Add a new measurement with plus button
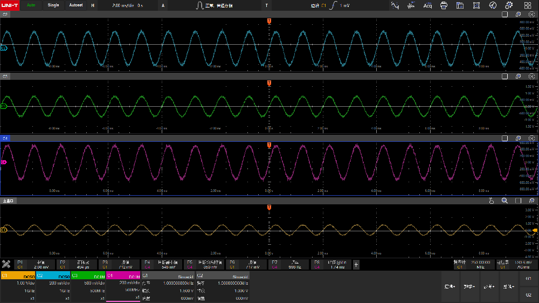Screen dimensions: 539x303 point(356,264)
